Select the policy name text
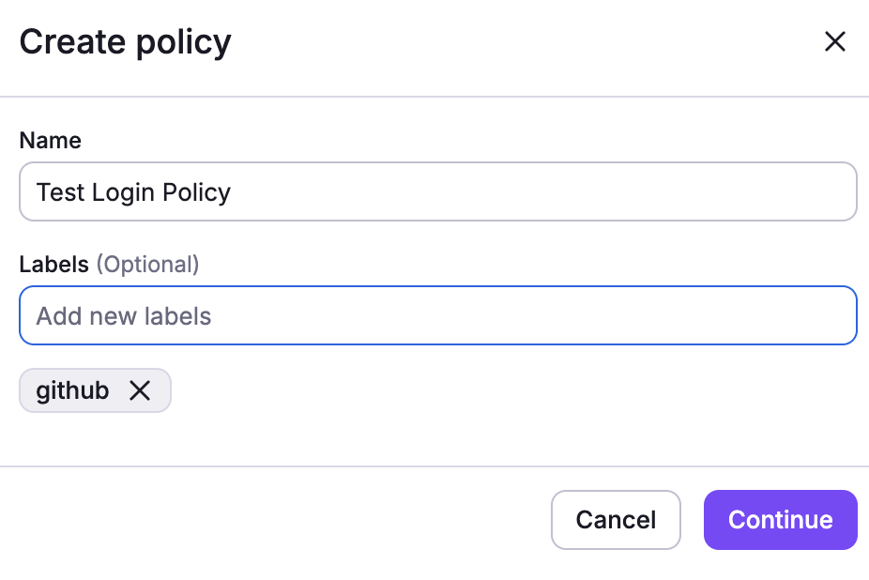The image size is (869, 580). (133, 191)
